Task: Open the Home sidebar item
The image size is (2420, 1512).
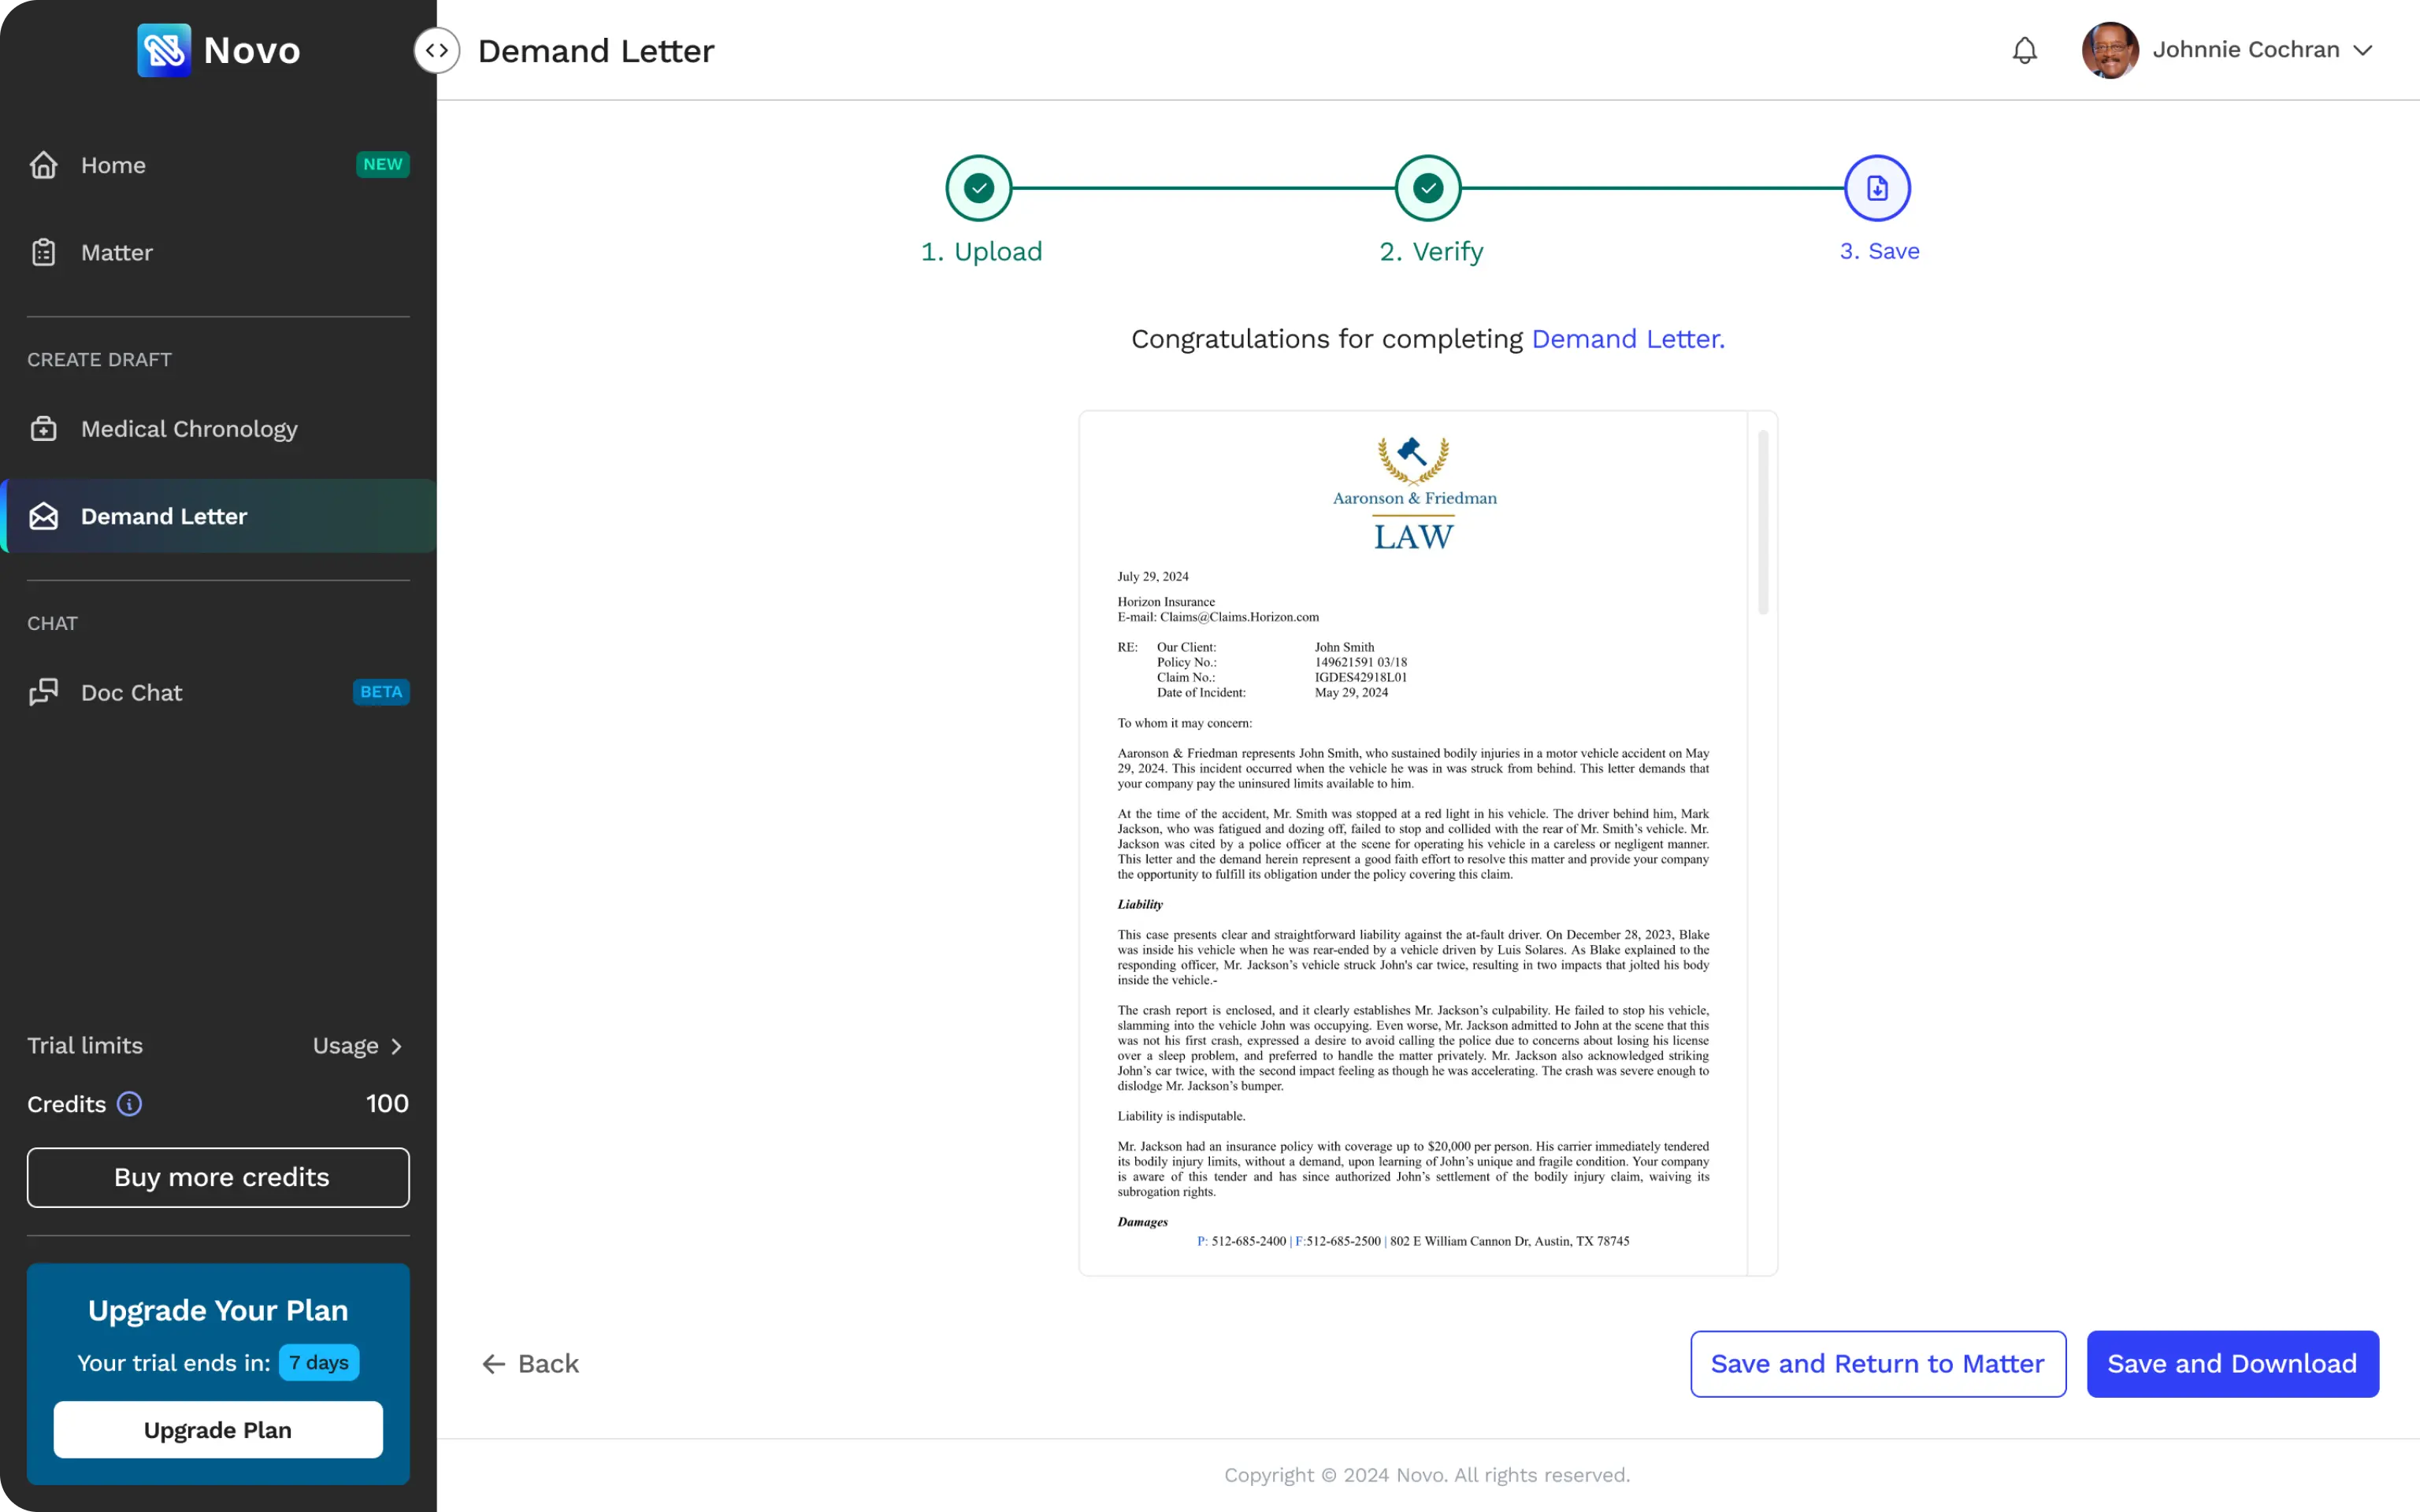Action: (113, 165)
